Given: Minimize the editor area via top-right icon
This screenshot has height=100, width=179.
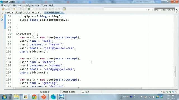Looking at the screenshot, I should coord(175,12).
